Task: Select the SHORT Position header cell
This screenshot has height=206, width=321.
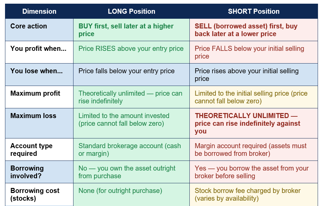Action: coord(254,11)
